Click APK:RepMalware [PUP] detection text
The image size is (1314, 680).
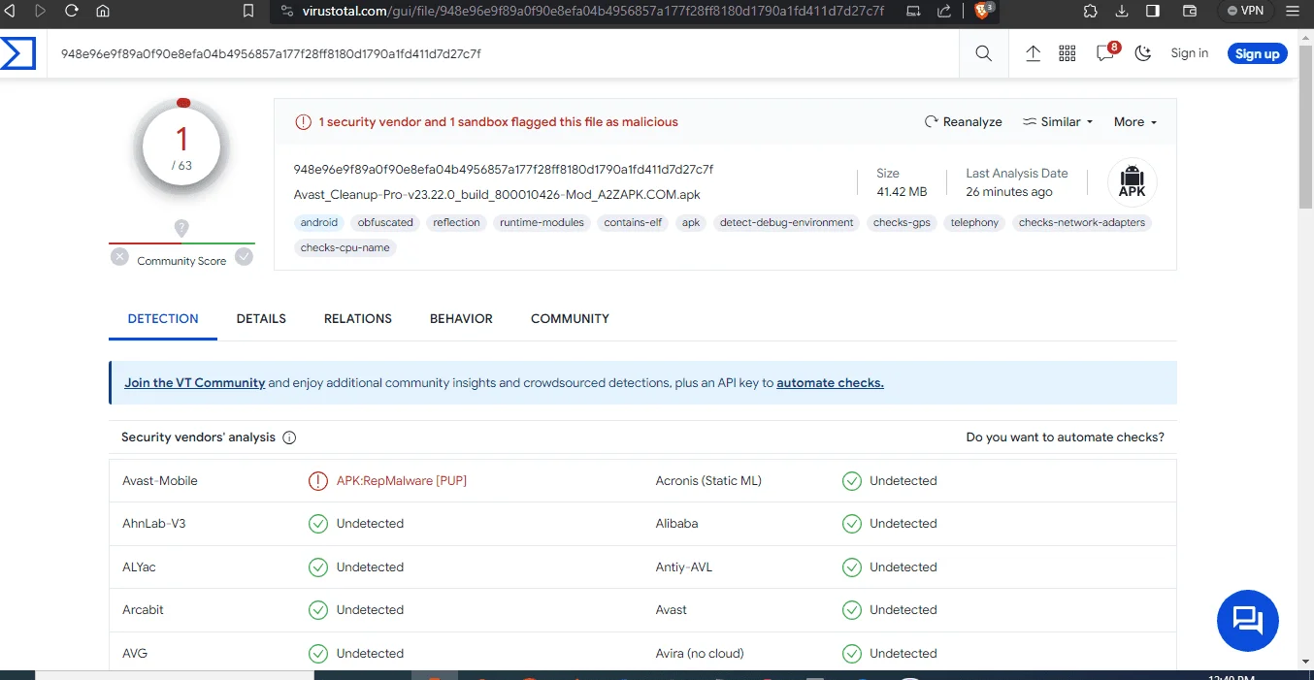tap(402, 481)
